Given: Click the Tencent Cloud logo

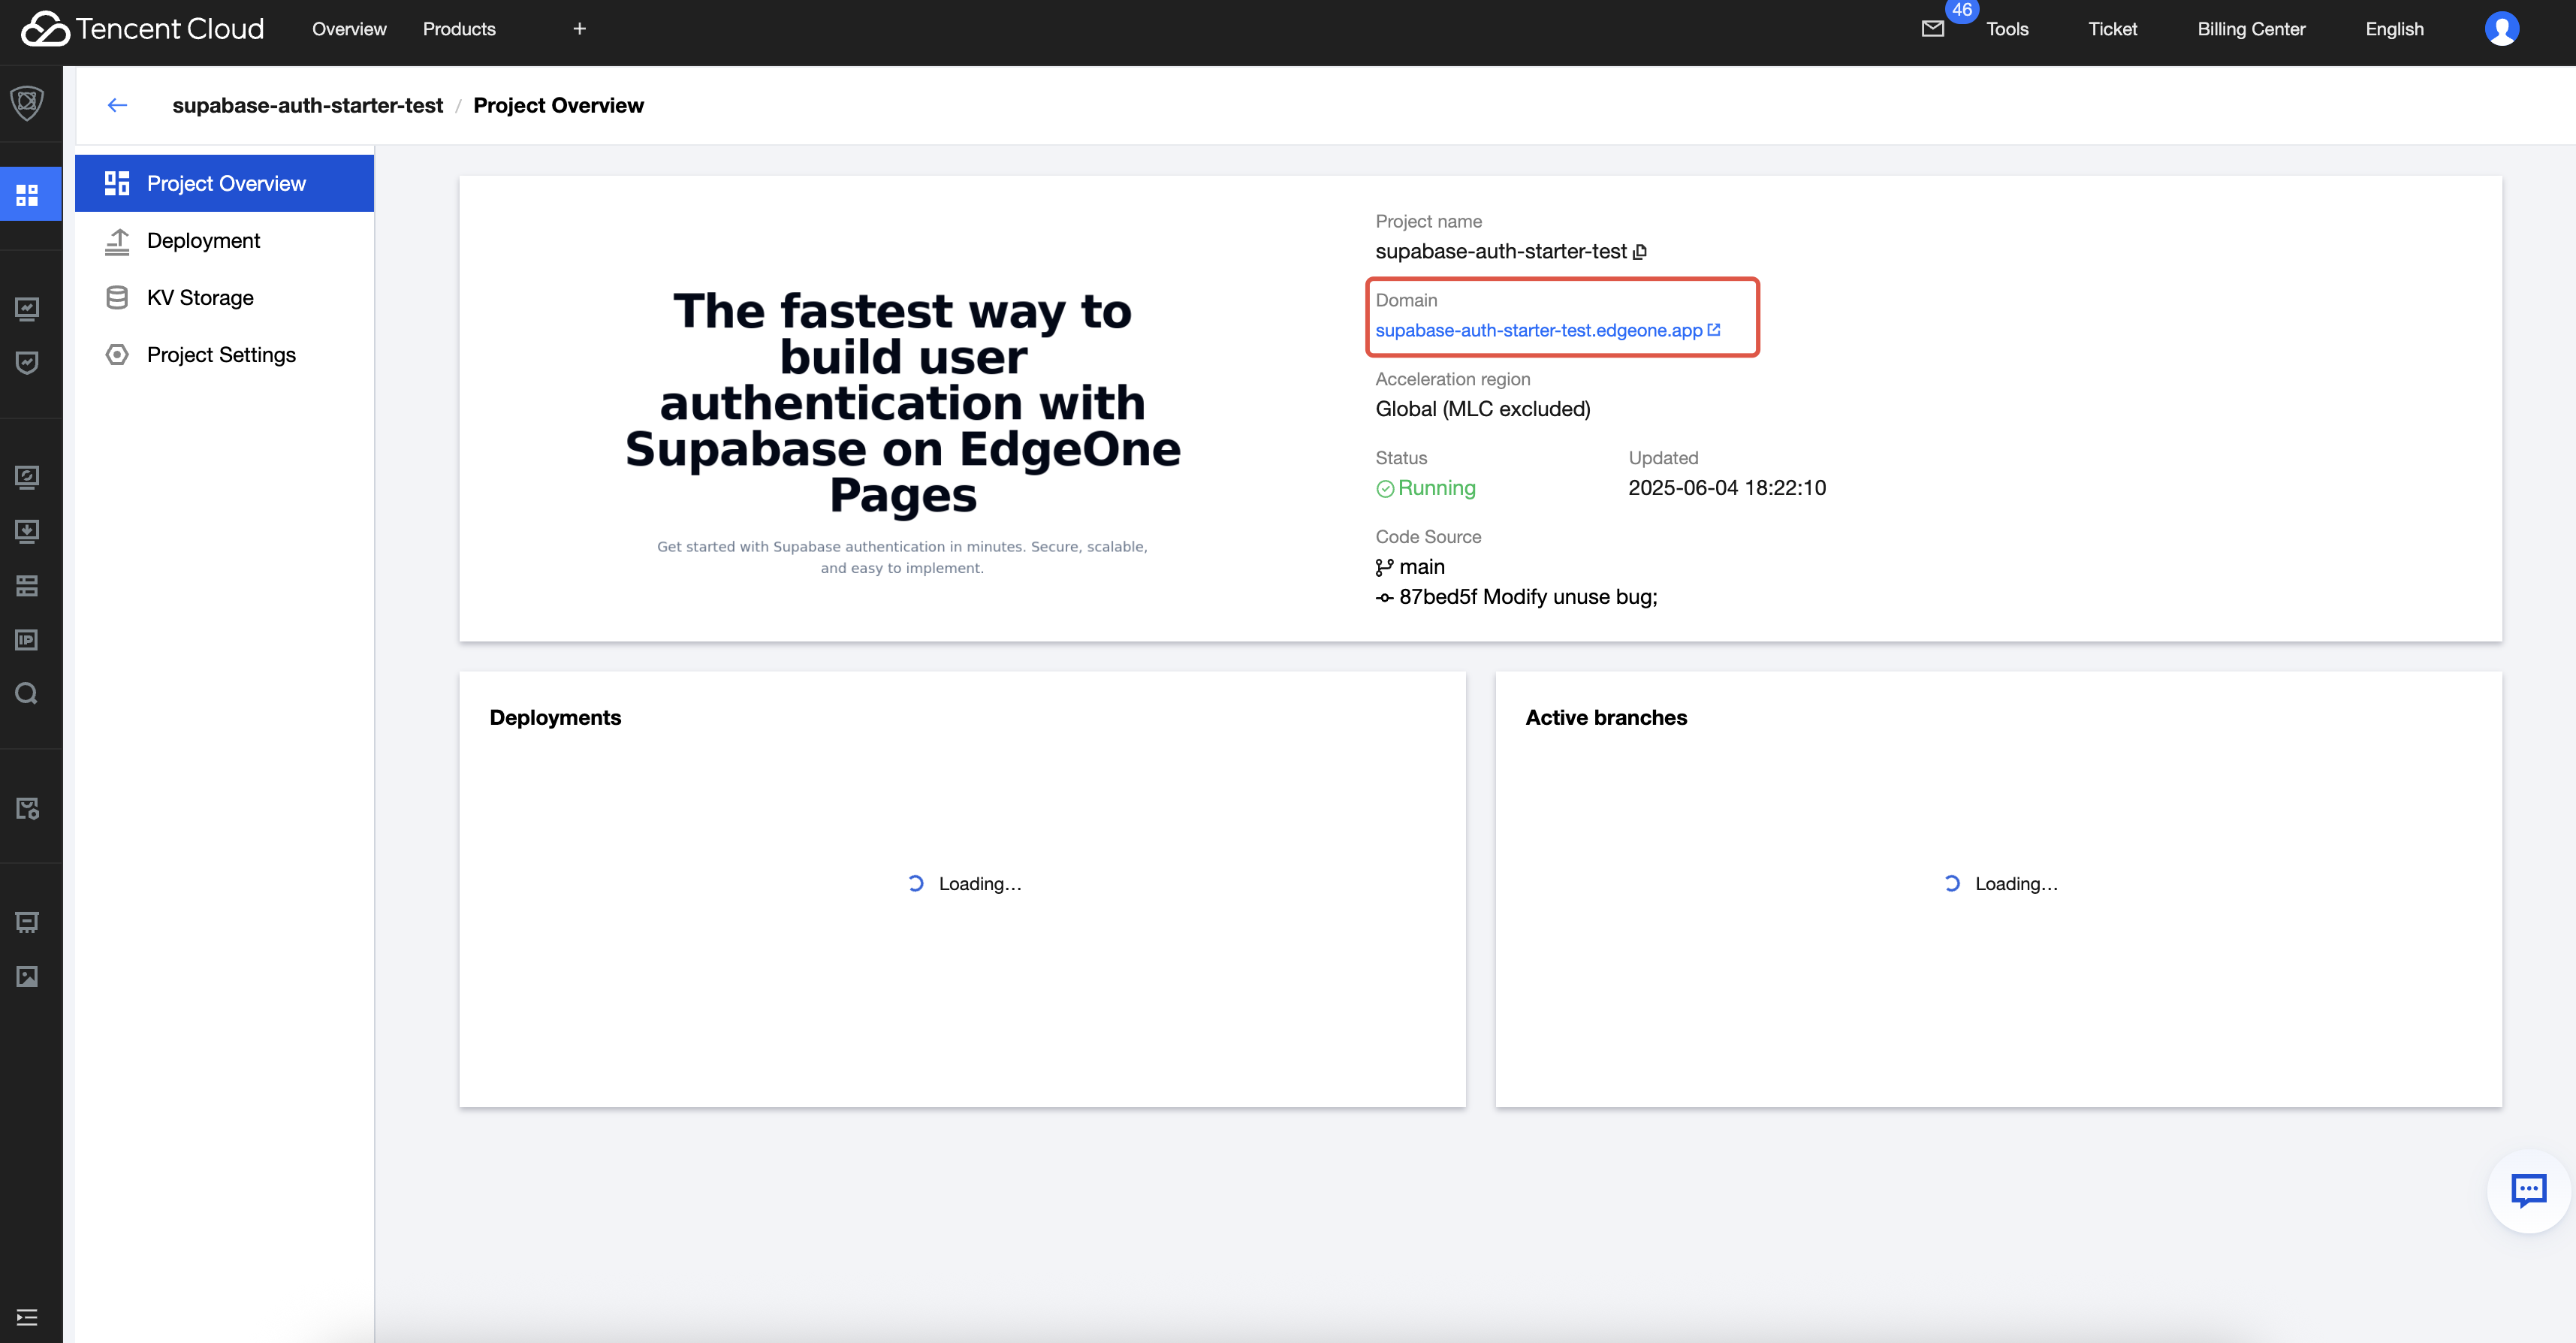Looking at the screenshot, I should coord(142,29).
